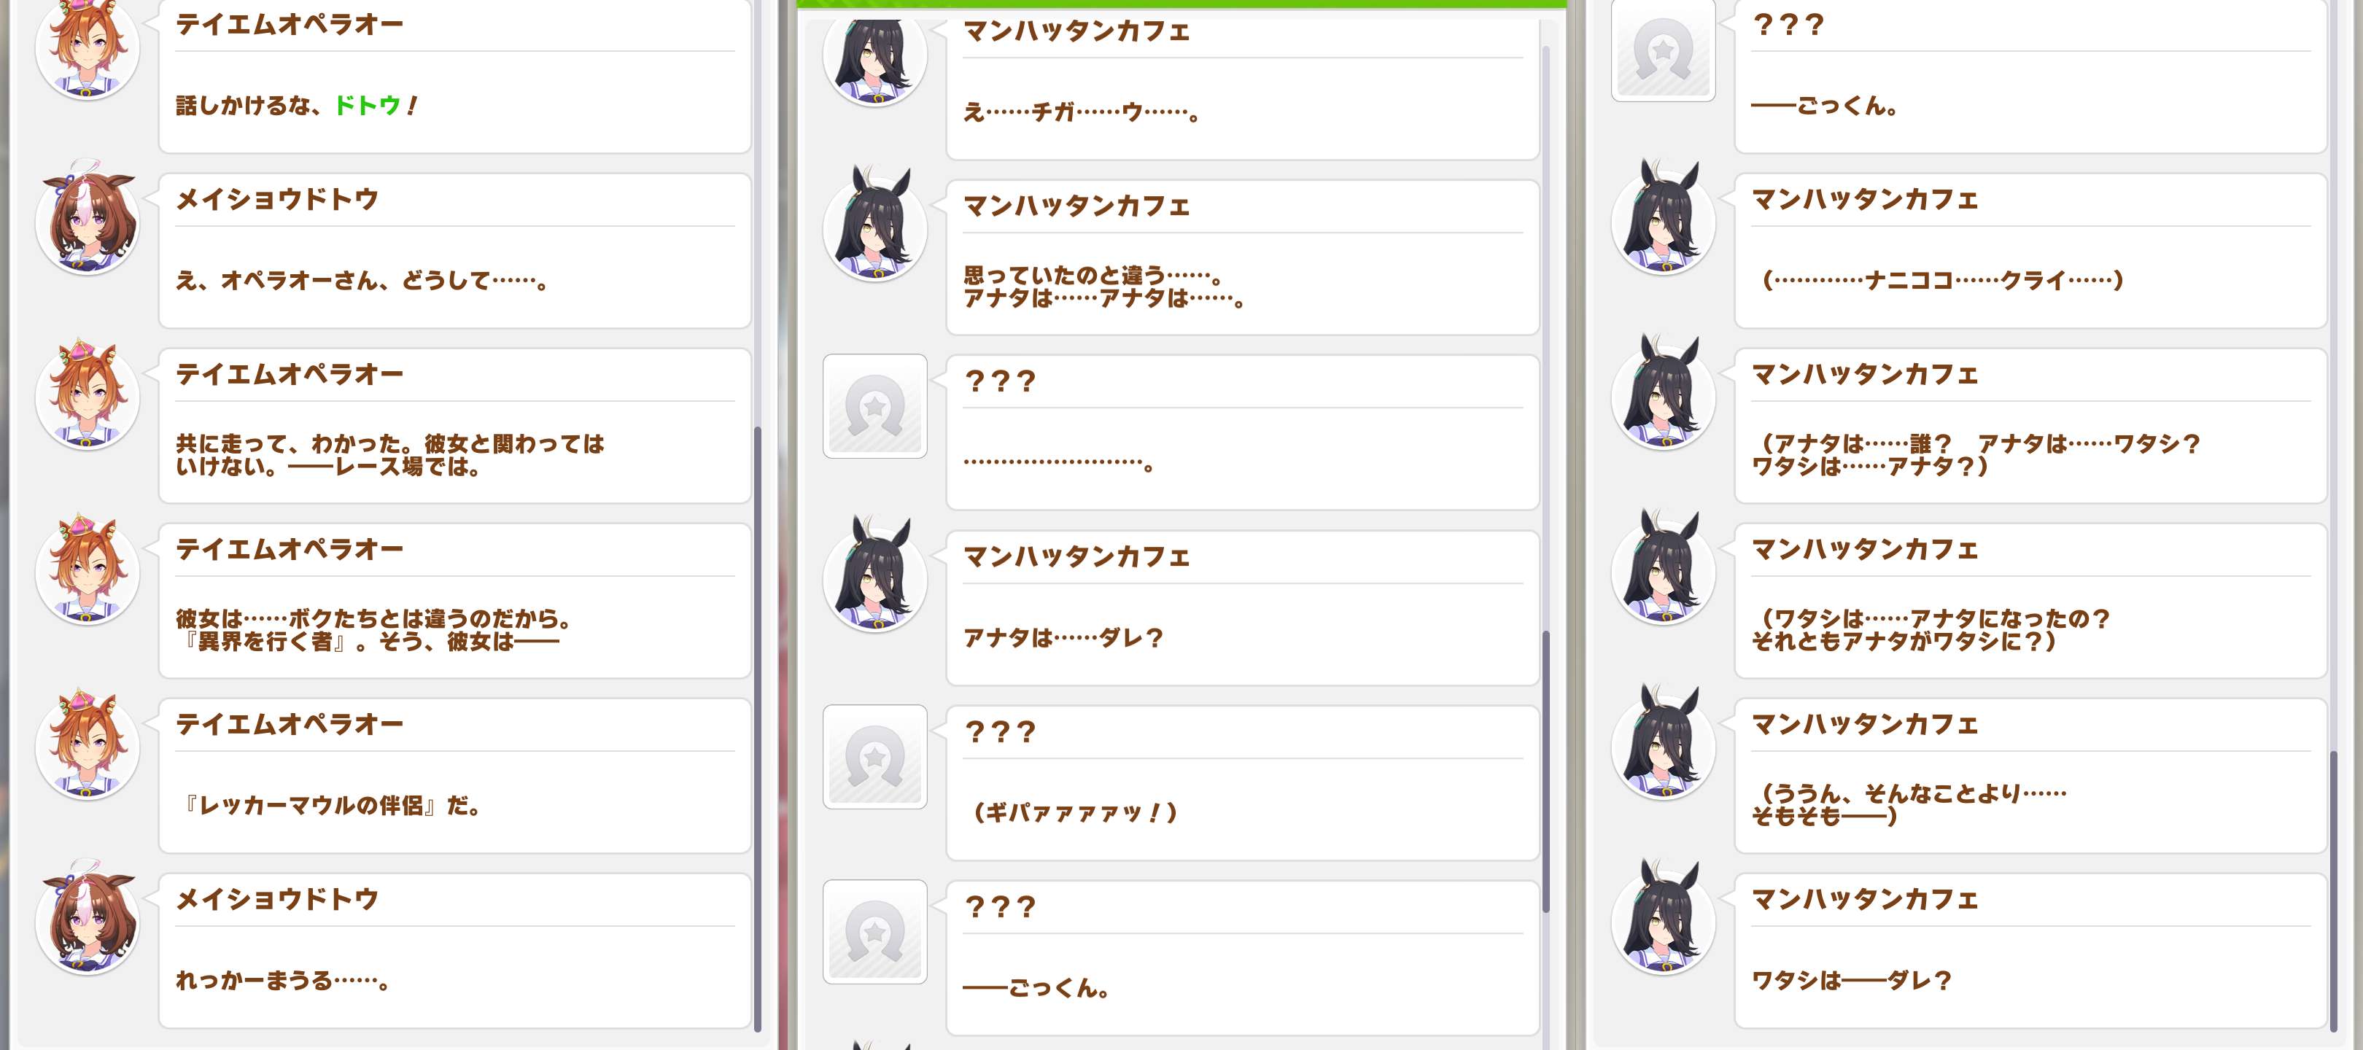Select middle panel ——ごっくん。 log entry
The width and height of the screenshot is (2363, 1050).
coord(1242,958)
